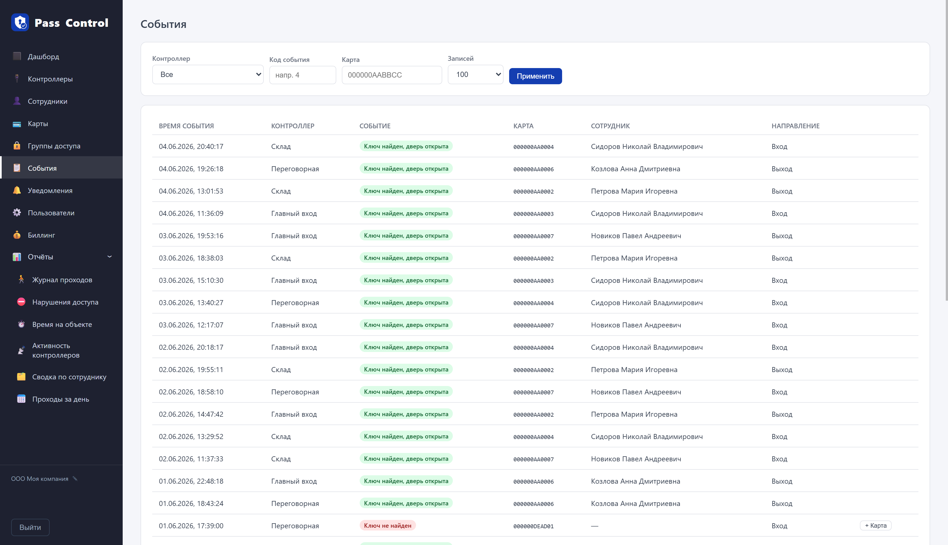Click the + Карта button for 000000DEAD01
948x545 pixels.
pyautogui.click(x=876, y=525)
